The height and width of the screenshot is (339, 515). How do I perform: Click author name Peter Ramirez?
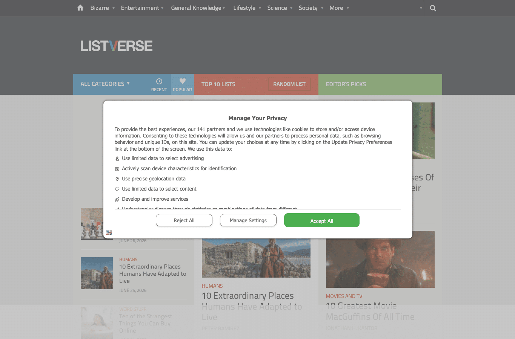click(221, 329)
